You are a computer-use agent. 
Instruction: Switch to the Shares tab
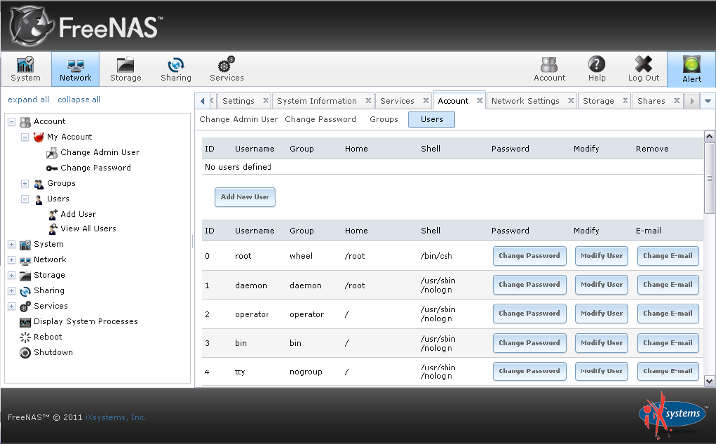tap(651, 101)
